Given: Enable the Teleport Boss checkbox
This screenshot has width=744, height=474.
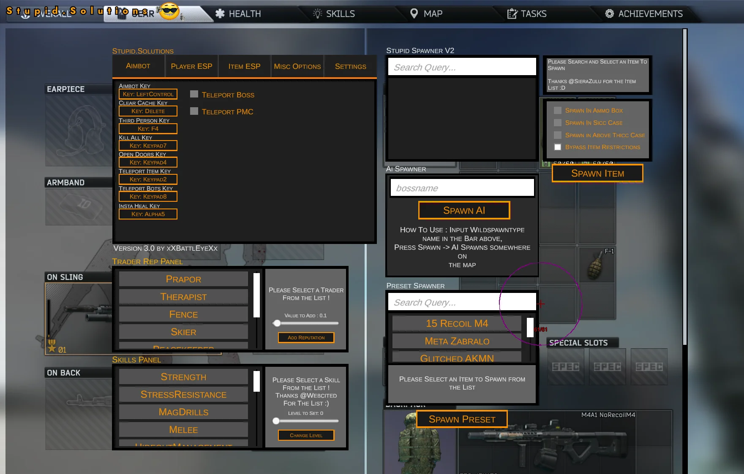Looking at the screenshot, I should [194, 94].
